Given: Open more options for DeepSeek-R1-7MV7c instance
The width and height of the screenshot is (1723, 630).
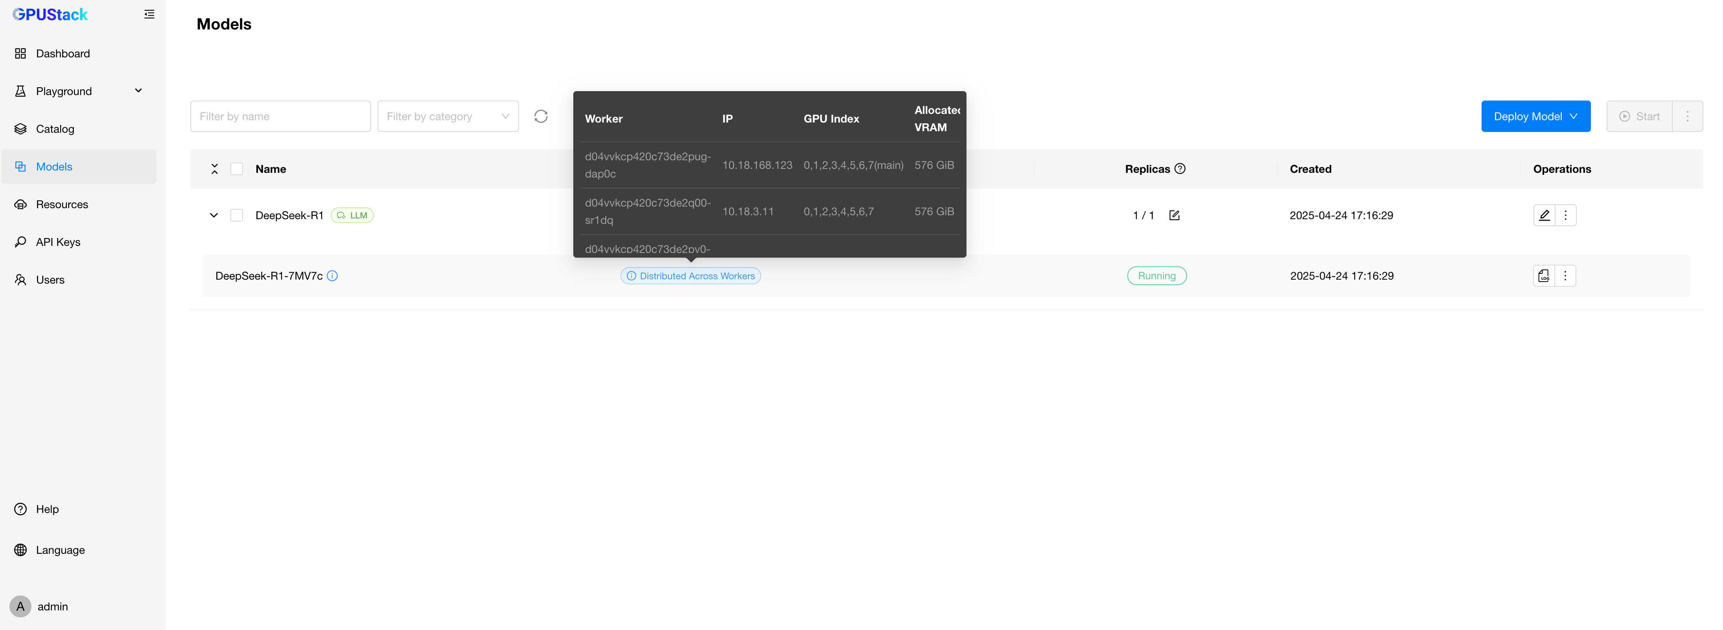Looking at the screenshot, I should [1565, 276].
